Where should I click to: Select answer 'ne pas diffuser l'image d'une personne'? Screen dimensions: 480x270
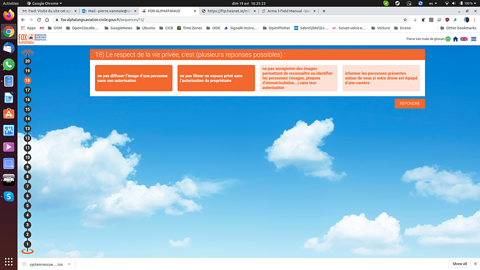tap(134, 78)
